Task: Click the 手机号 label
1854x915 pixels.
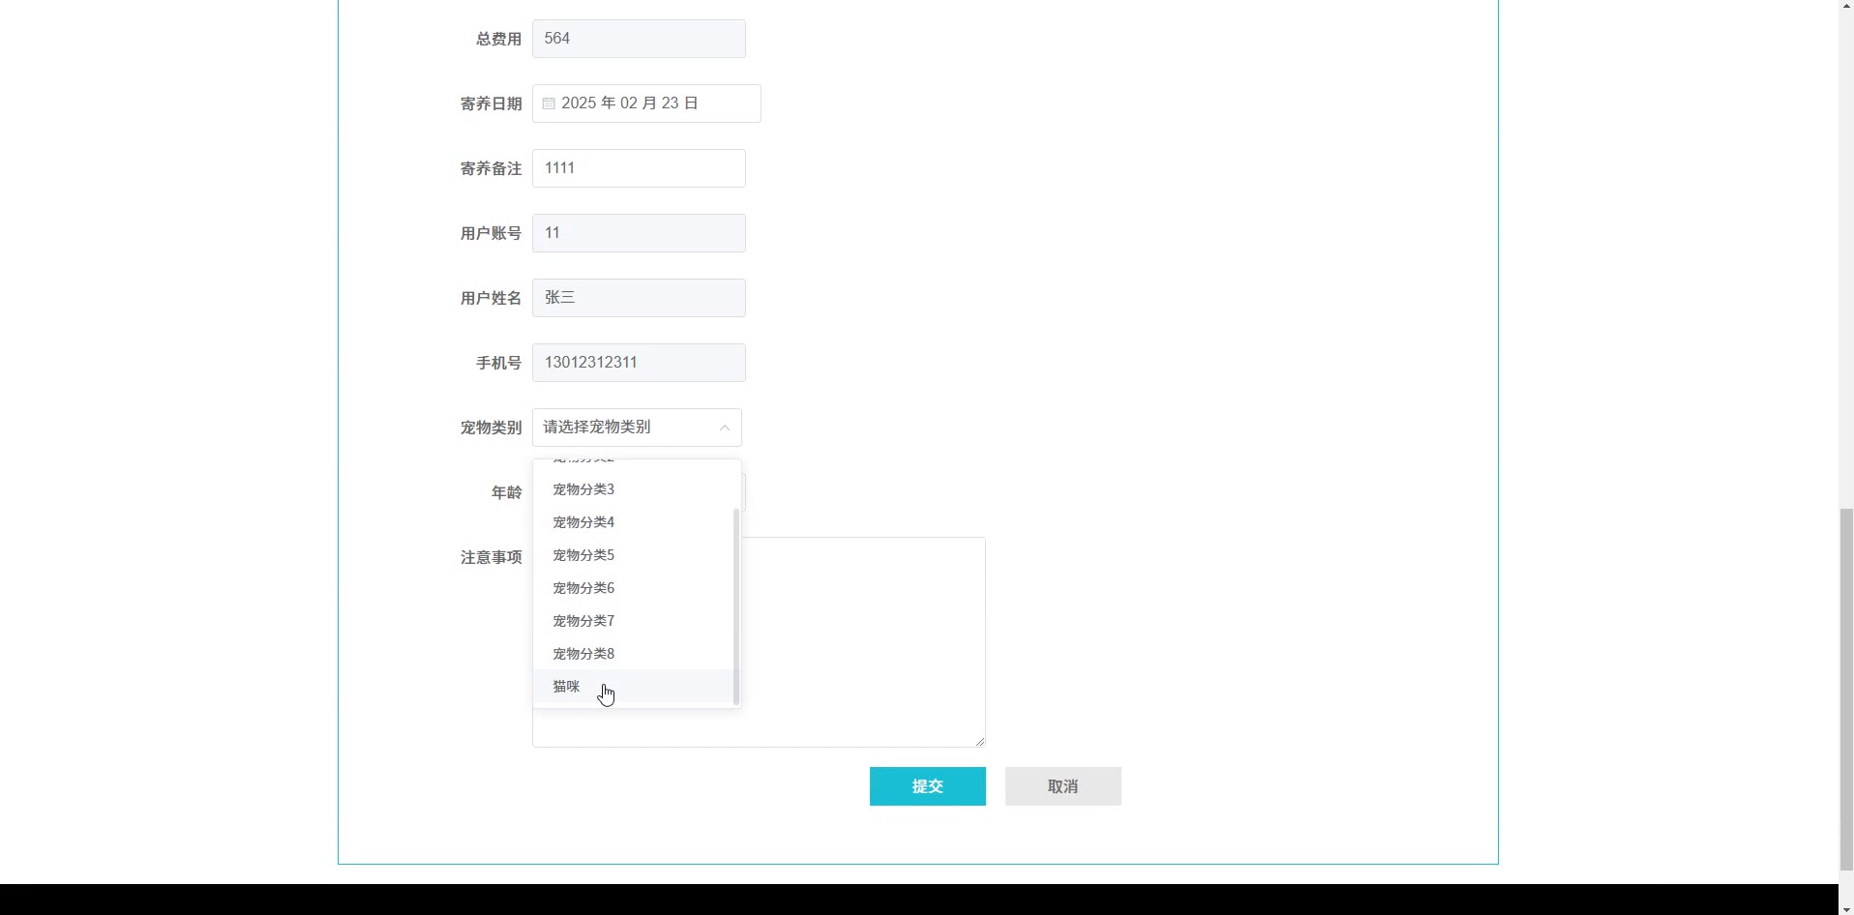Action: click(x=498, y=363)
